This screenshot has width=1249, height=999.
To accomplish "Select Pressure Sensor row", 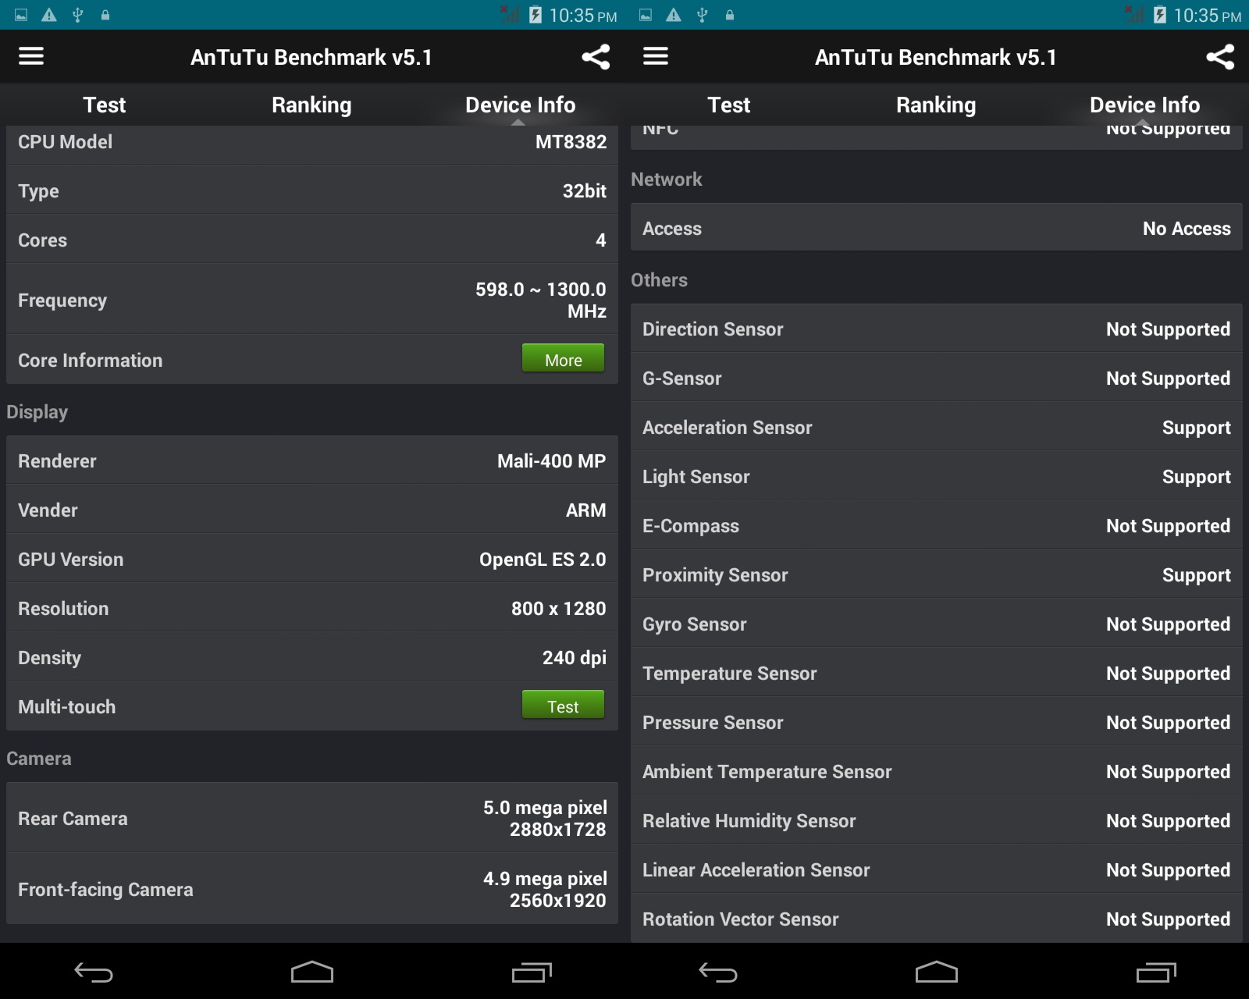I will pyautogui.click(x=937, y=722).
